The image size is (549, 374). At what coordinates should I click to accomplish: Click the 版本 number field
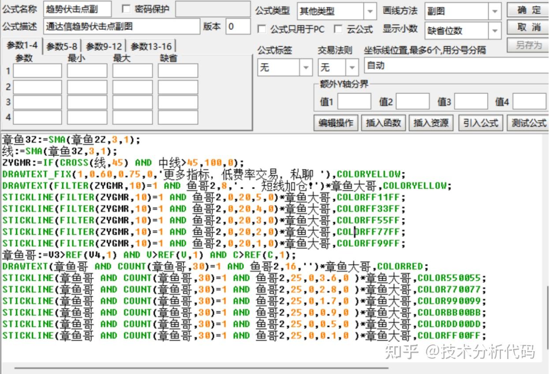pos(238,26)
